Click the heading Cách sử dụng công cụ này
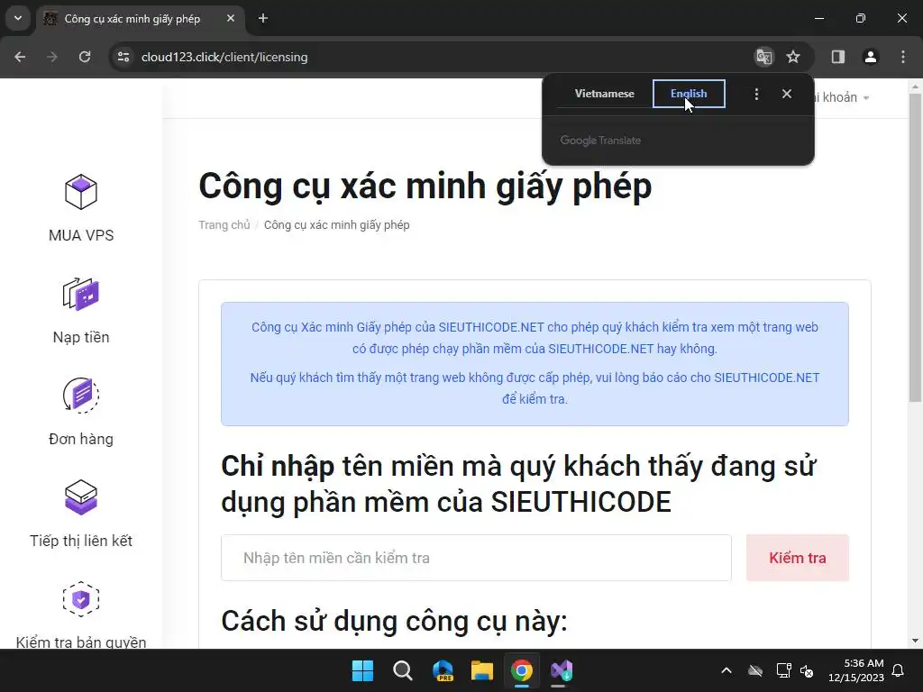 pyautogui.click(x=395, y=621)
